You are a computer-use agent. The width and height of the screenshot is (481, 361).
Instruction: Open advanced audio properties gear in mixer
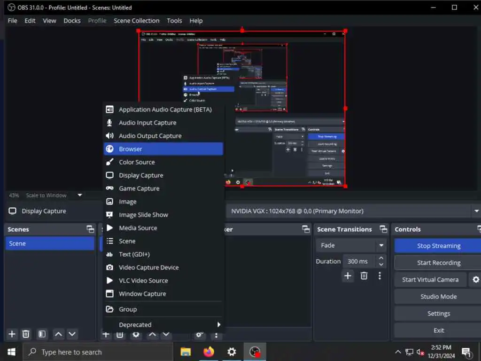coord(199,335)
